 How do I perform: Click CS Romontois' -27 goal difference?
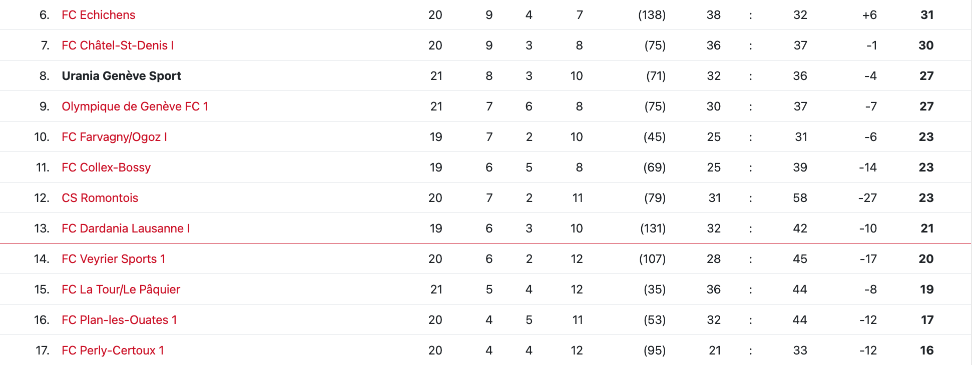[x=867, y=198]
